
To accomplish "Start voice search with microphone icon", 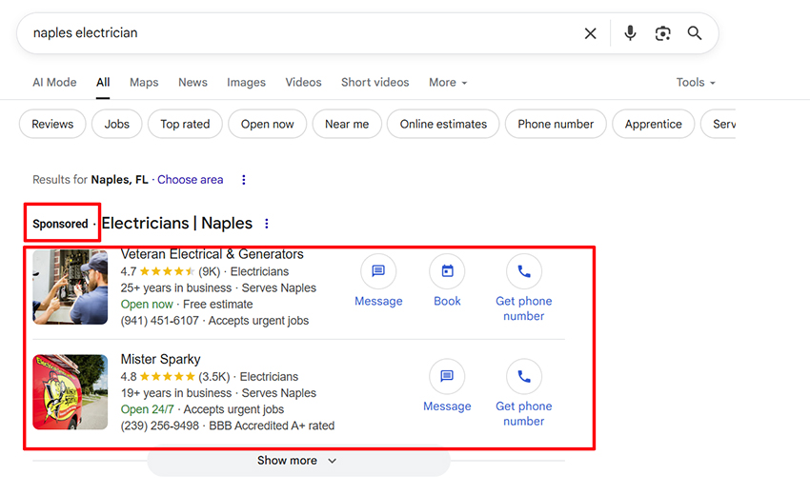I will tap(630, 33).
